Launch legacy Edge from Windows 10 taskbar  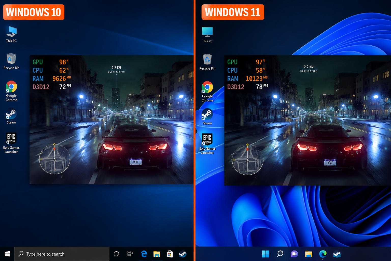pos(144,254)
